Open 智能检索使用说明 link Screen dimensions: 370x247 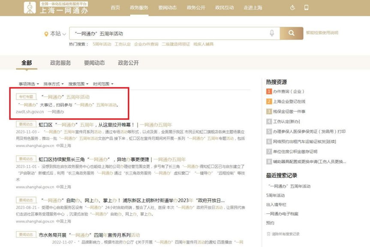coord(322,33)
